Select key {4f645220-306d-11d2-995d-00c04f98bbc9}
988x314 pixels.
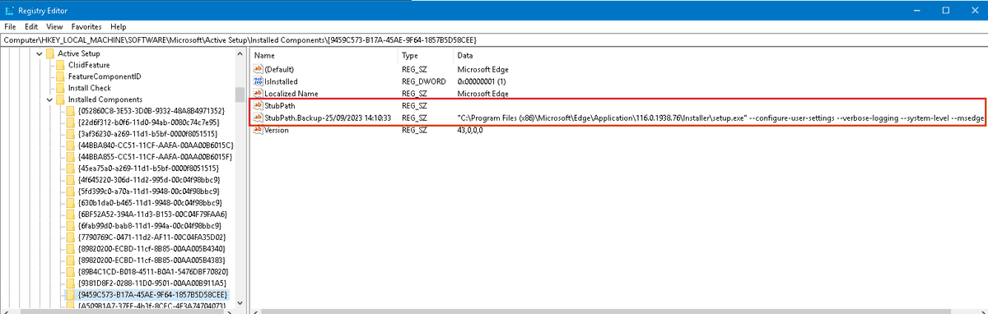pyautogui.click(x=150, y=179)
